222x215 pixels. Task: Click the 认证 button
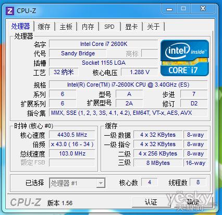151,202
